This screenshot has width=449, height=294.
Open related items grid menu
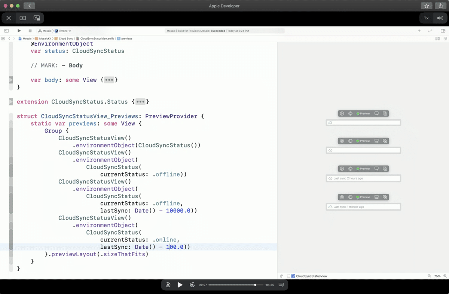point(3,39)
